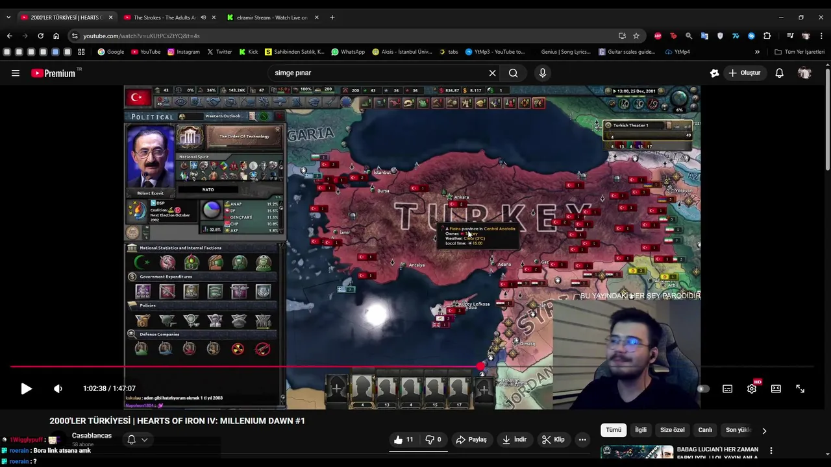The image size is (831, 467).
Task: Mute The Strokes tab audio
Action: pyautogui.click(x=203, y=18)
